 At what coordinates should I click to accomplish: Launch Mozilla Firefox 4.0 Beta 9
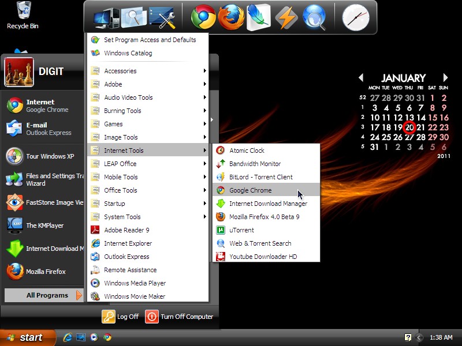pos(266,217)
